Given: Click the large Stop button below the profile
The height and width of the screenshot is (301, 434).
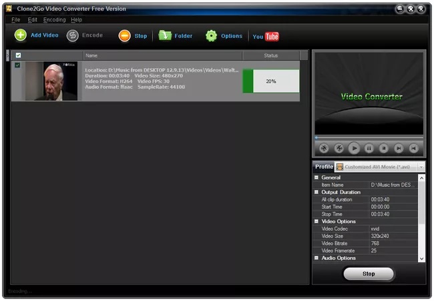Looking at the screenshot, I should [369, 274].
